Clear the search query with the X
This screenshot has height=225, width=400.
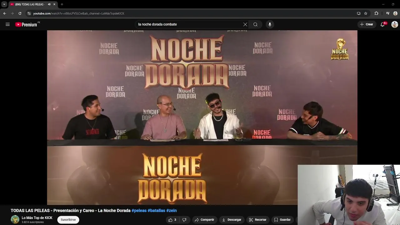pyautogui.click(x=245, y=24)
